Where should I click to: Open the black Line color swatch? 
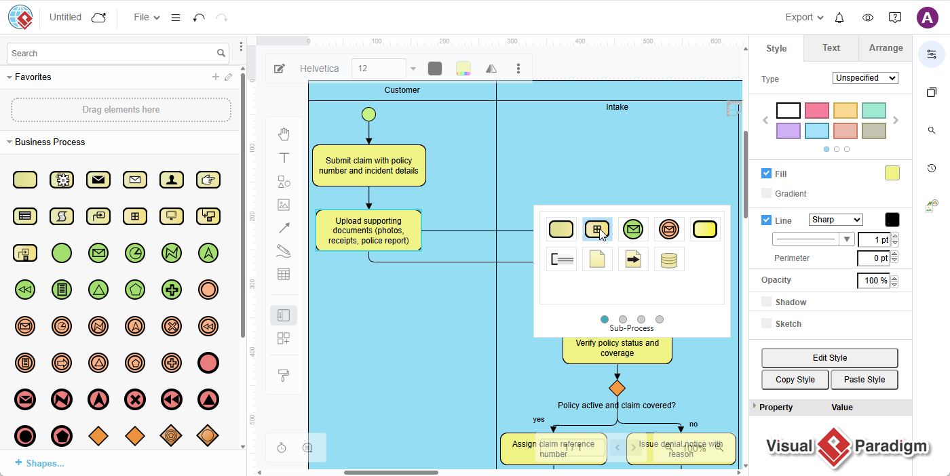click(x=892, y=220)
